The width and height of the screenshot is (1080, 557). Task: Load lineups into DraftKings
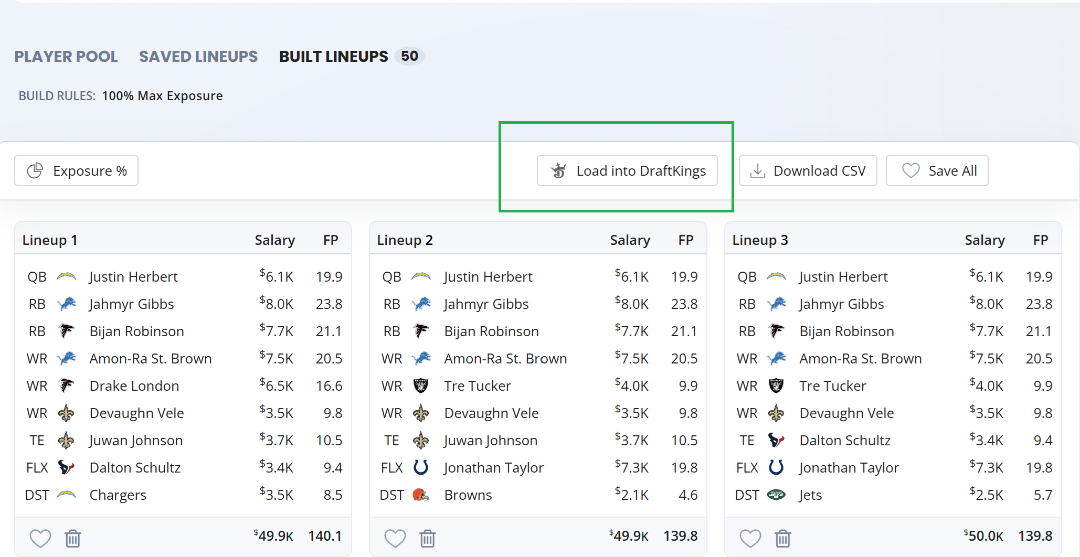point(627,170)
